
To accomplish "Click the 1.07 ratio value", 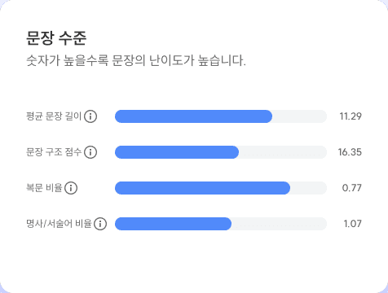I will [352, 224].
